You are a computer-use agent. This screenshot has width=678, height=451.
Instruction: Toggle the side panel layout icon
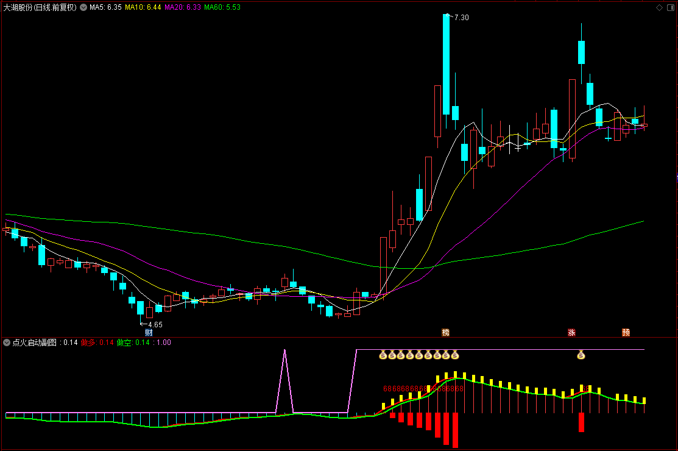pyautogui.click(x=671, y=7)
